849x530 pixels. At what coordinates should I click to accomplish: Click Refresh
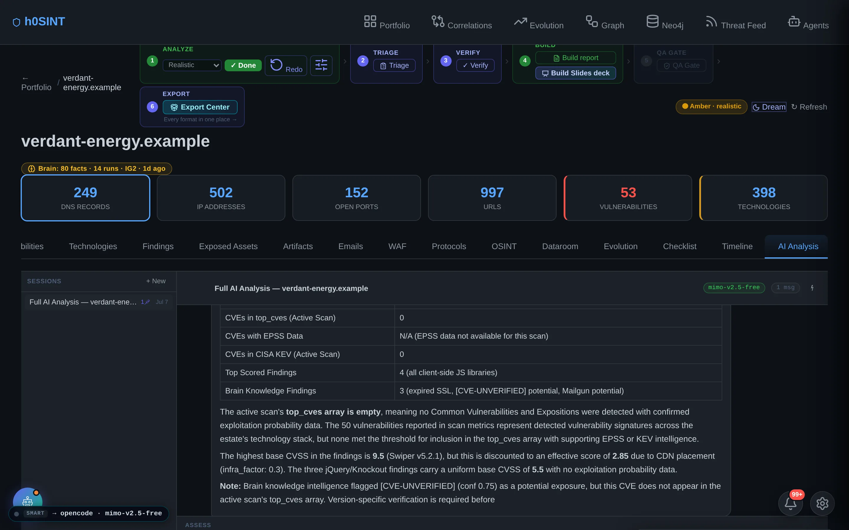pos(809,107)
